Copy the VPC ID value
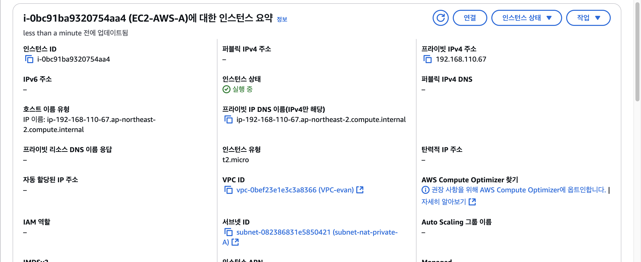The height and width of the screenshot is (262, 641). pos(228,190)
